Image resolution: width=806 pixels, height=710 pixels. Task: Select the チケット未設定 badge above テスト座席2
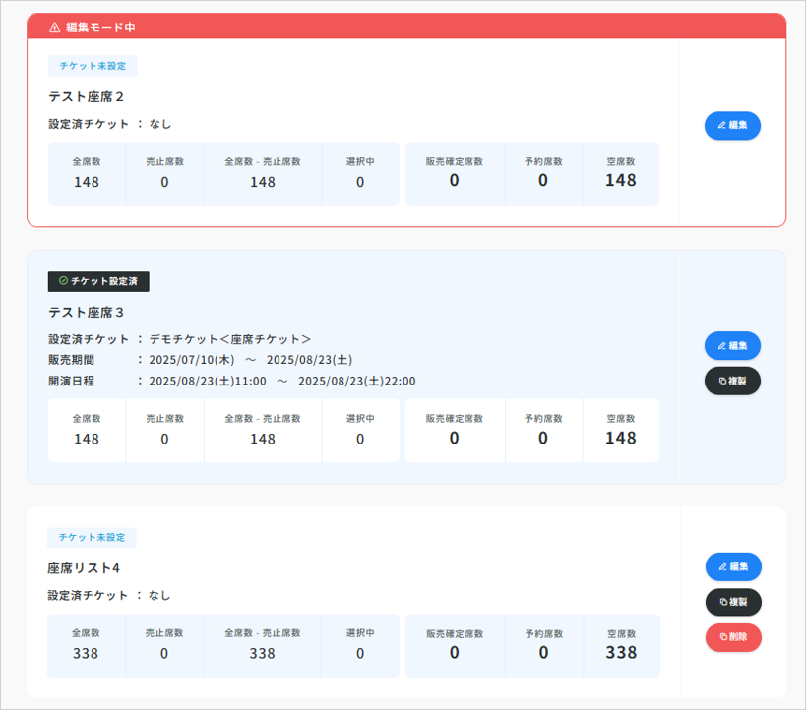point(93,66)
